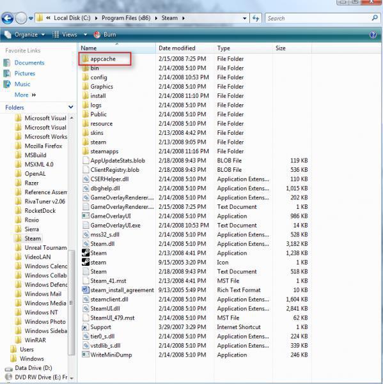Select the Support internet shortcut icon
This screenshot has height=384, width=383.
click(86, 327)
